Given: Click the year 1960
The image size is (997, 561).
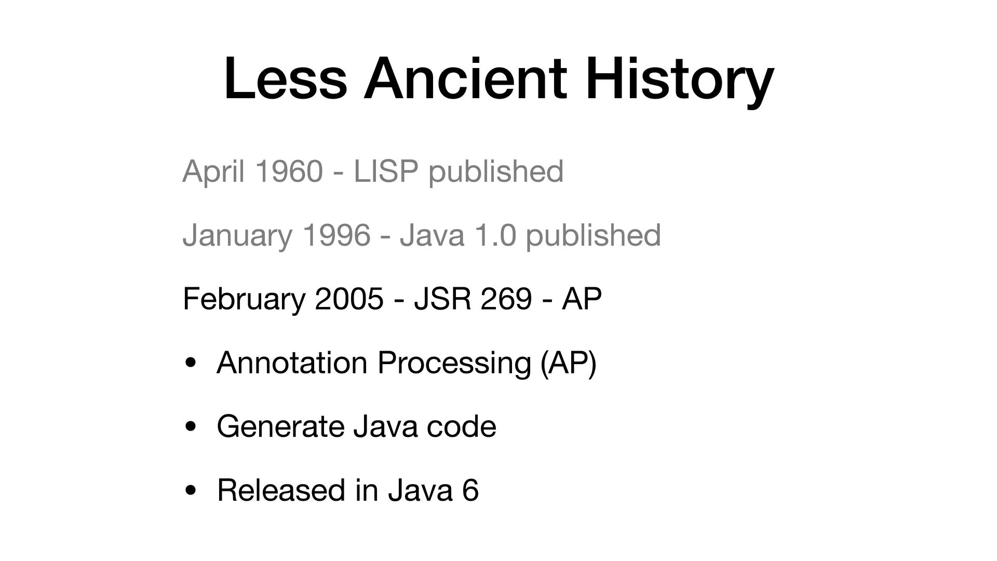Looking at the screenshot, I should [x=289, y=171].
